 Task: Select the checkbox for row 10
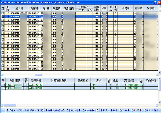click(3, 43)
